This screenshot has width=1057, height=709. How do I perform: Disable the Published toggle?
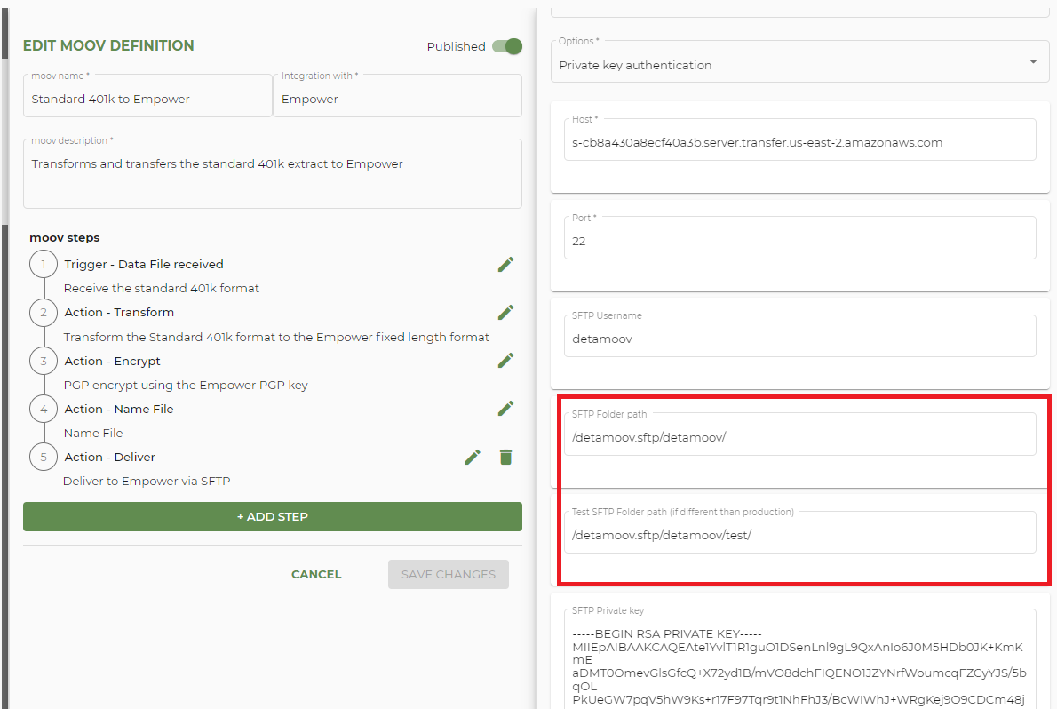pos(506,45)
